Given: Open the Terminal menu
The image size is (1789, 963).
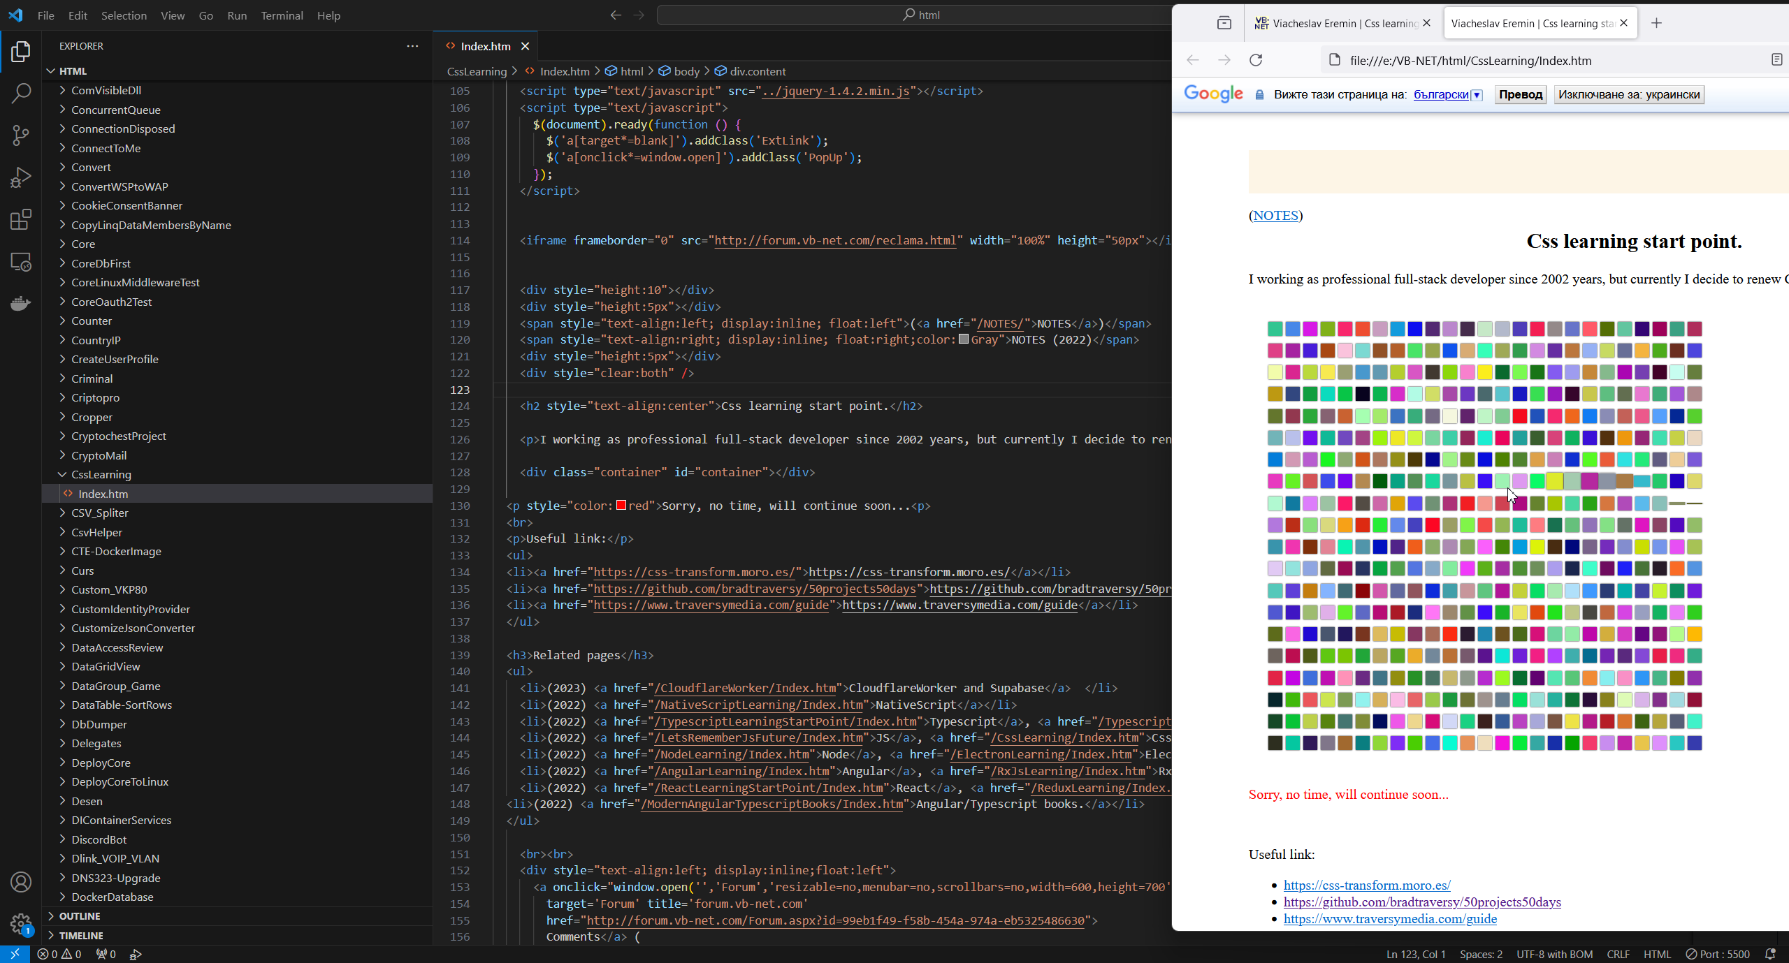Looking at the screenshot, I should pos(282,15).
